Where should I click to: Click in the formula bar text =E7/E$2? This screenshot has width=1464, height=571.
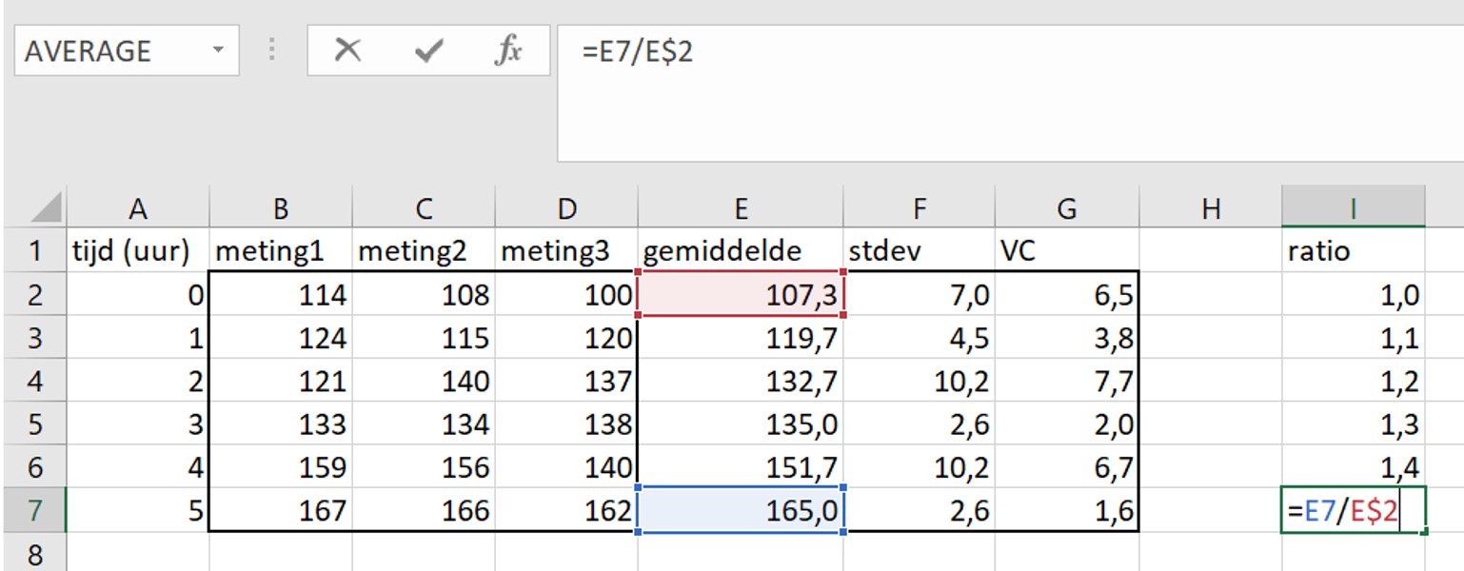[638, 51]
